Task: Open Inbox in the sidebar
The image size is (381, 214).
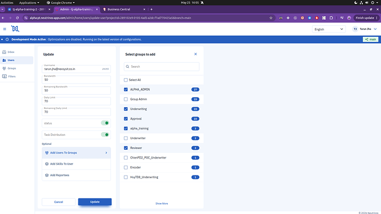Action: point(9,52)
